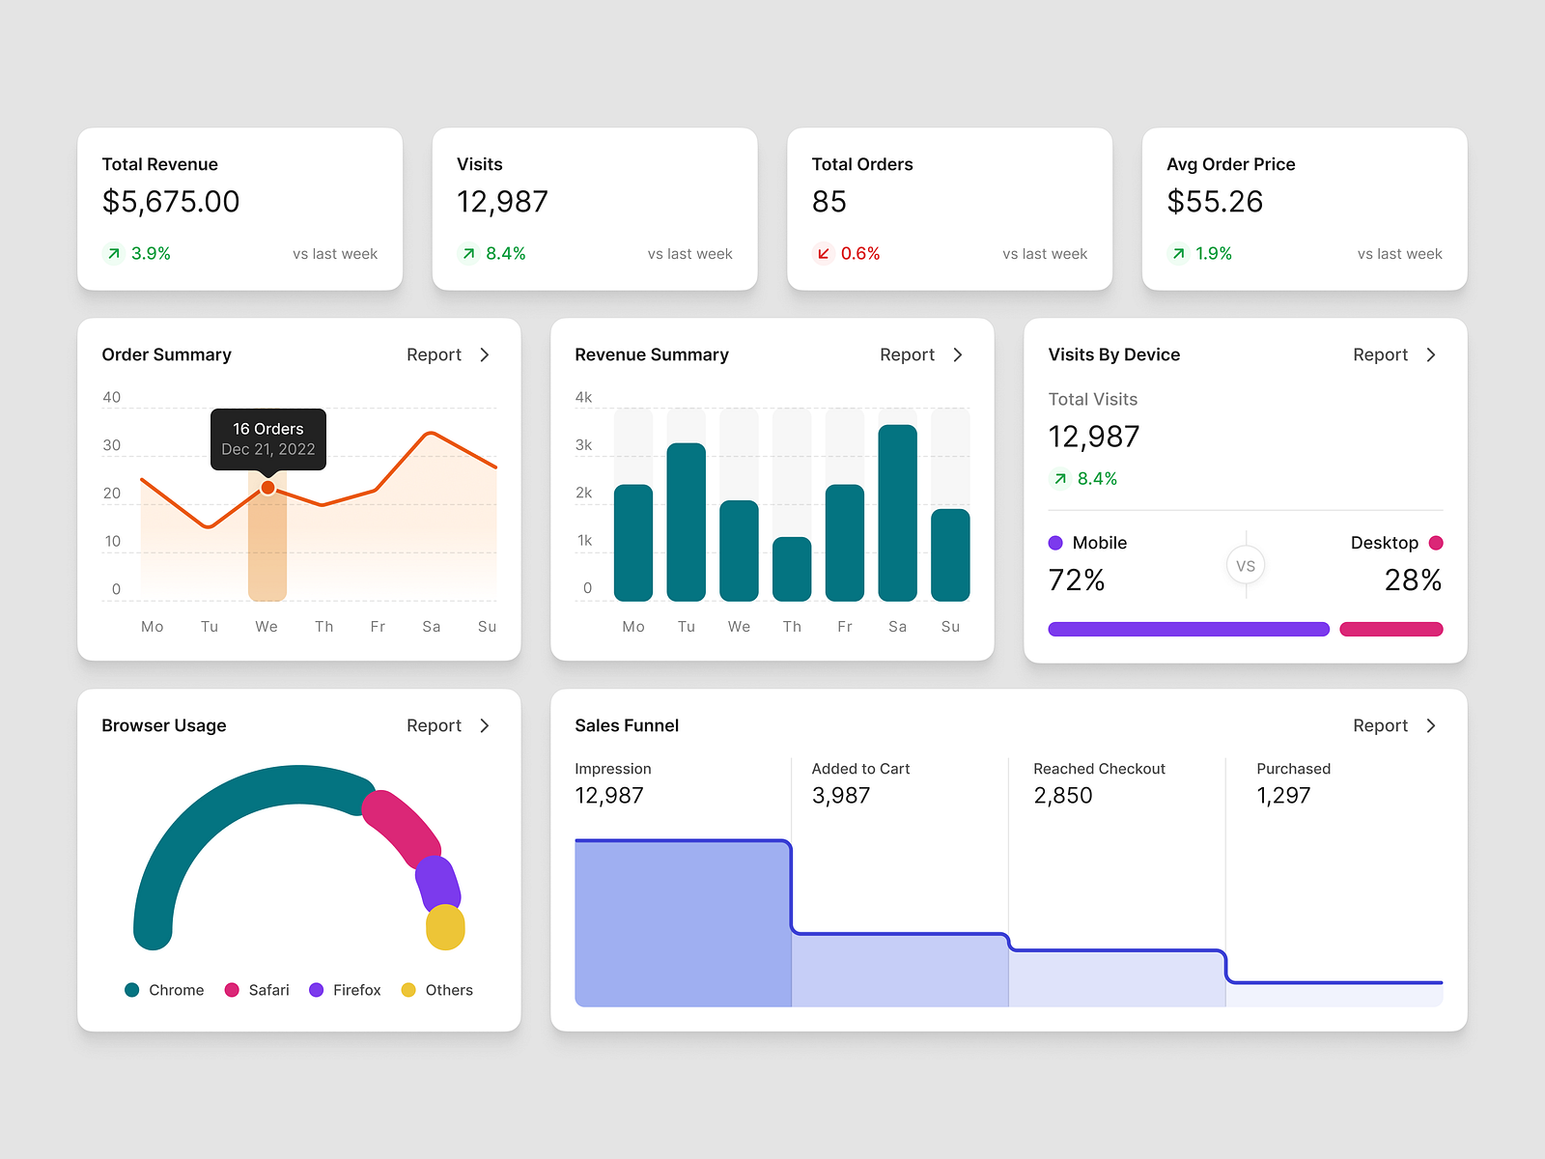Click the red downward arrow on Total Orders
This screenshot has width=1545, height=1159.
(823, 253)
